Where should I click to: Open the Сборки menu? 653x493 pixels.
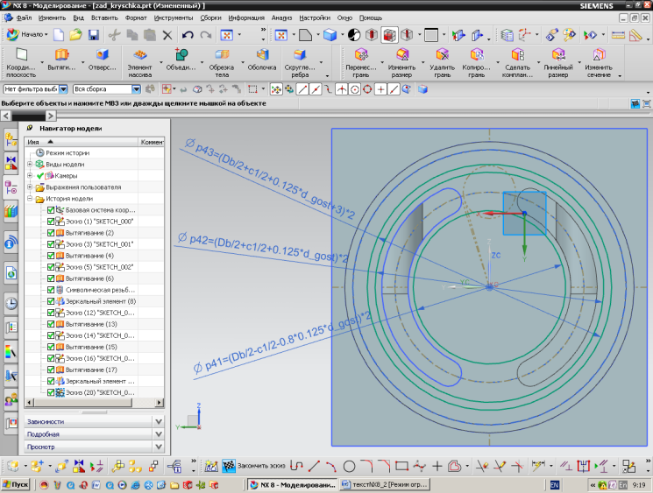[210, 18]
